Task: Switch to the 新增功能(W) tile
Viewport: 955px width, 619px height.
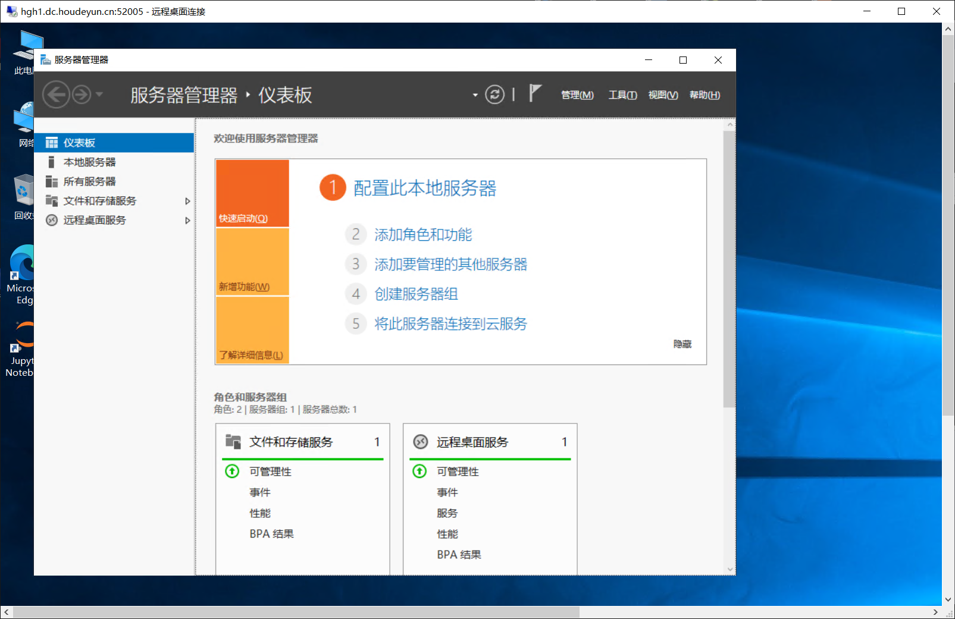Action: [252, 262]
